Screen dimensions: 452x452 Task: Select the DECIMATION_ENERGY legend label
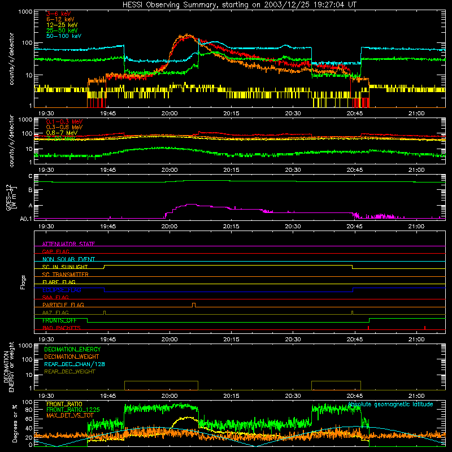pos(72,349)
